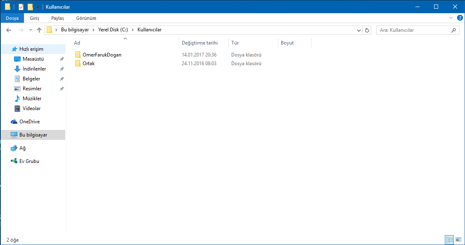Viewport: 465px width, 245px height.
Task: Navigate to Yerel Disk (C:) in breadcrumb
Action: click(113, 30)
